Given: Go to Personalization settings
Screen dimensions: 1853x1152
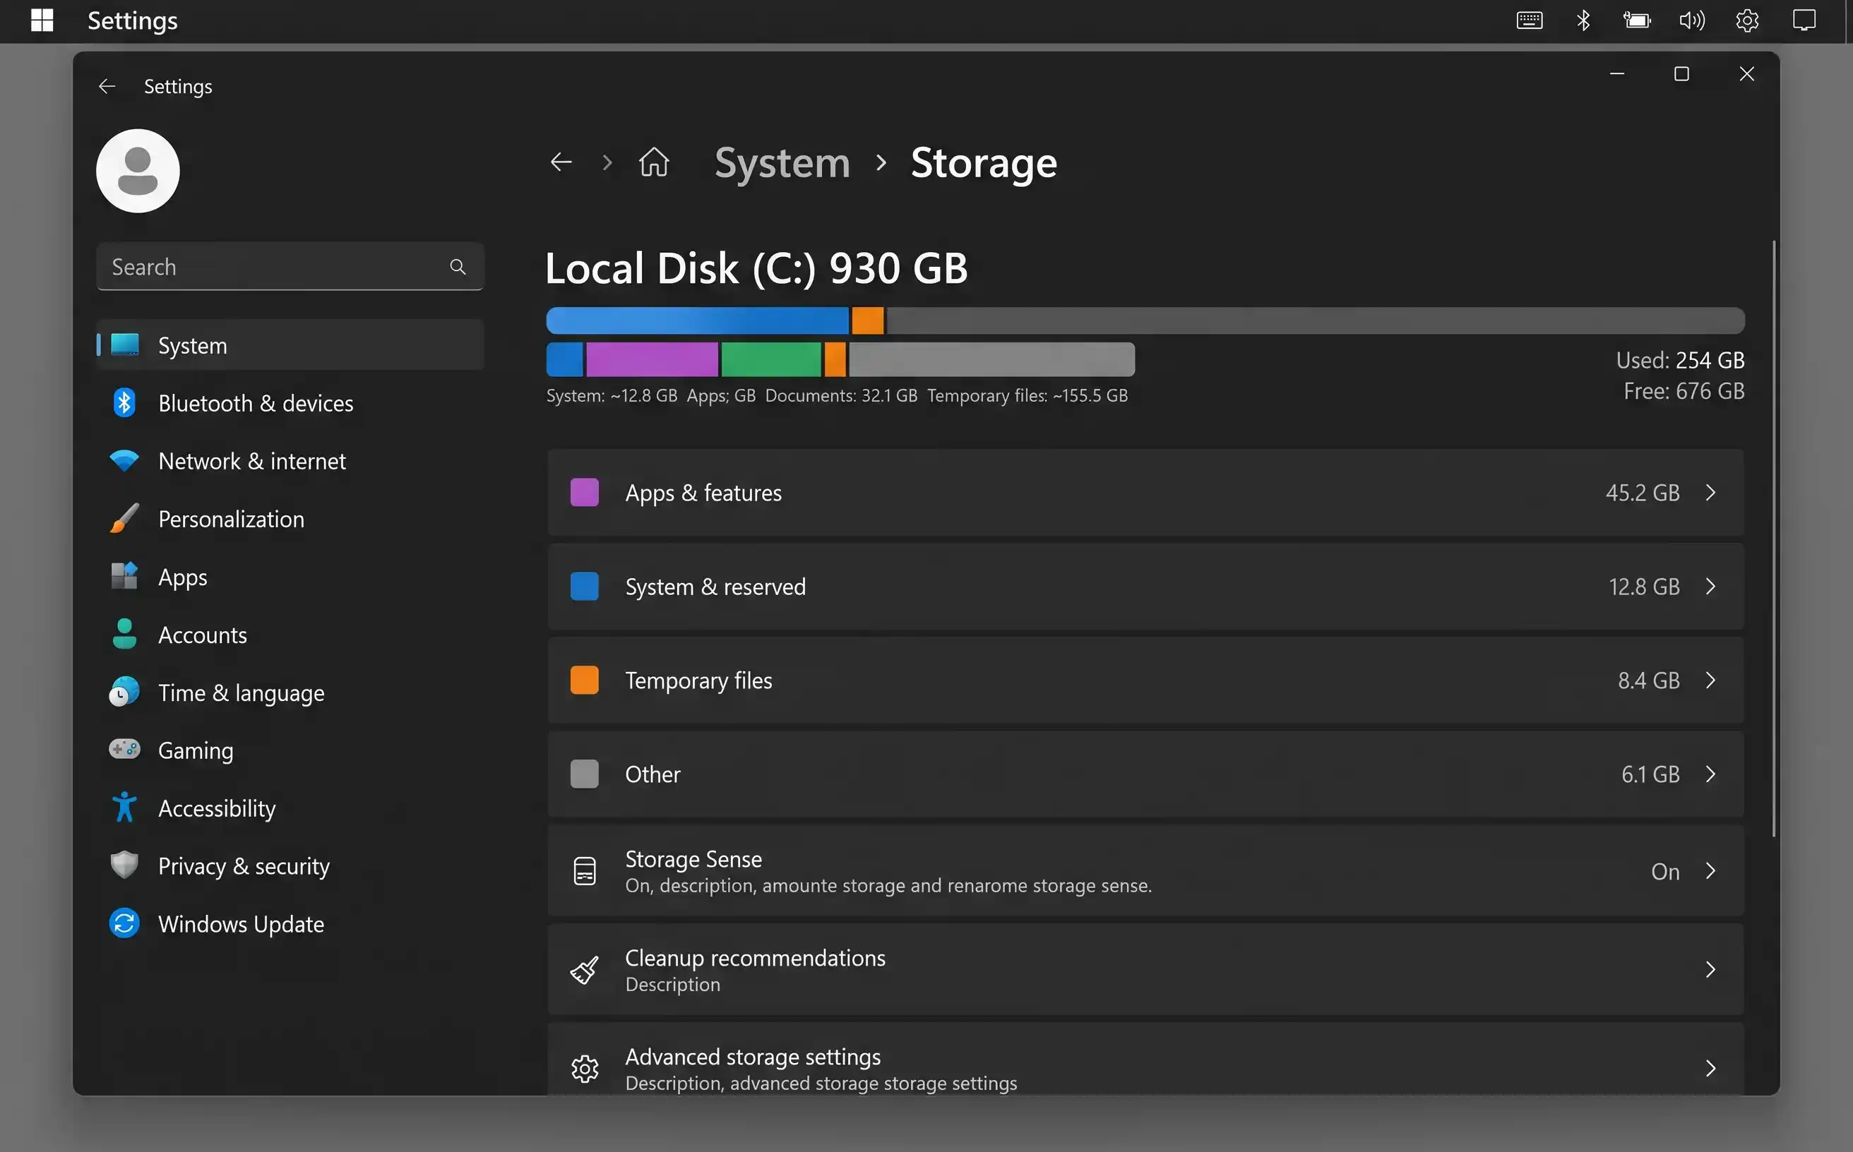Looking at the screenshot, I should click(290, 519).
